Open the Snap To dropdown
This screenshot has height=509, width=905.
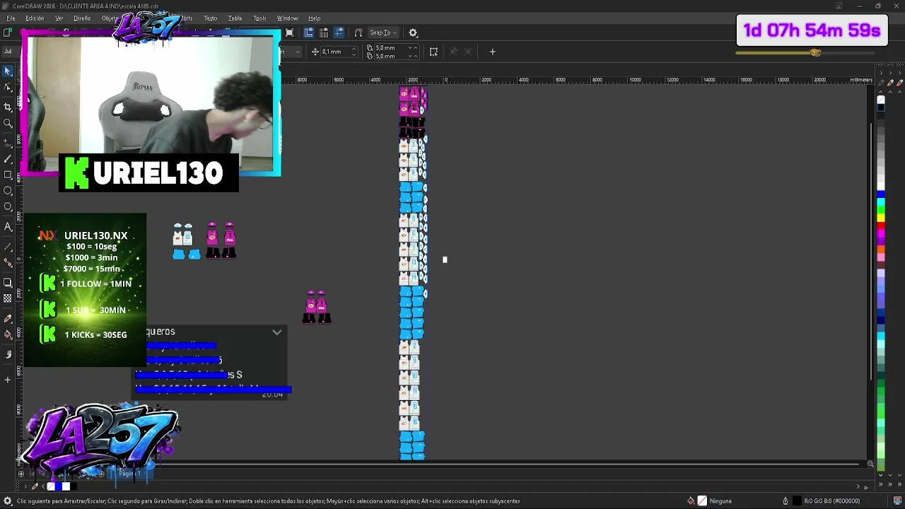click(383, 33)
